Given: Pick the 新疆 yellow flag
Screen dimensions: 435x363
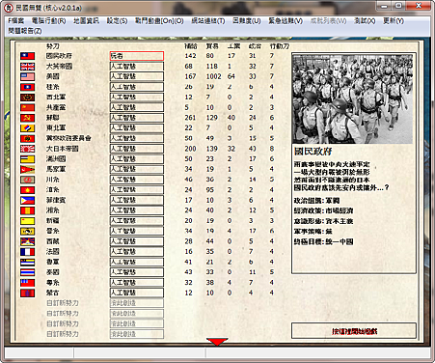Looking at the screenshot, I should 27,221.
